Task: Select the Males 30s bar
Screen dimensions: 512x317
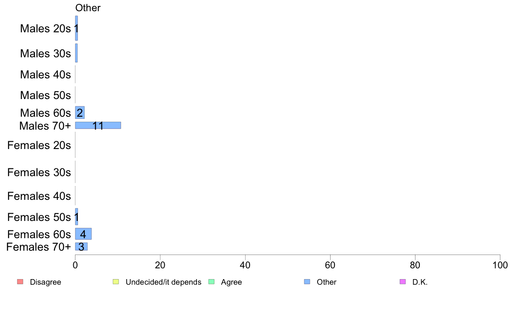Action: tap(76, 53)
